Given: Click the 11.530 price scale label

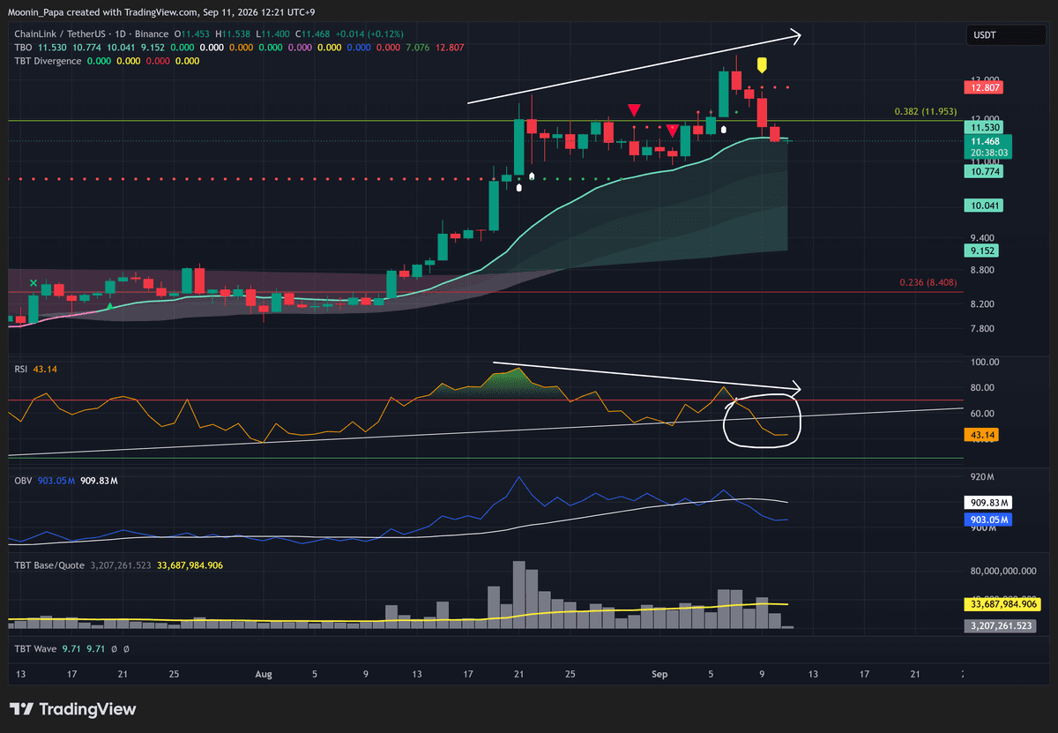Looking at the screenshot, I should pos(985,129).
